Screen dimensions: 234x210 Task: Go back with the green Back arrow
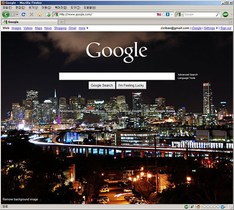(6, 14)
